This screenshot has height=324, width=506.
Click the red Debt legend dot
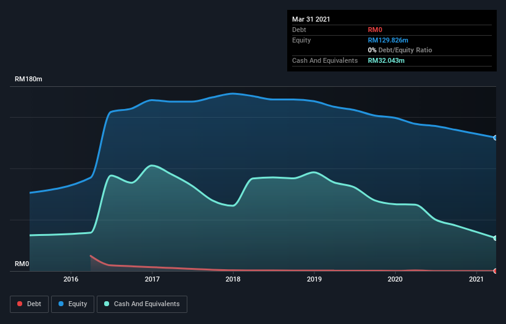pos(20,304)
